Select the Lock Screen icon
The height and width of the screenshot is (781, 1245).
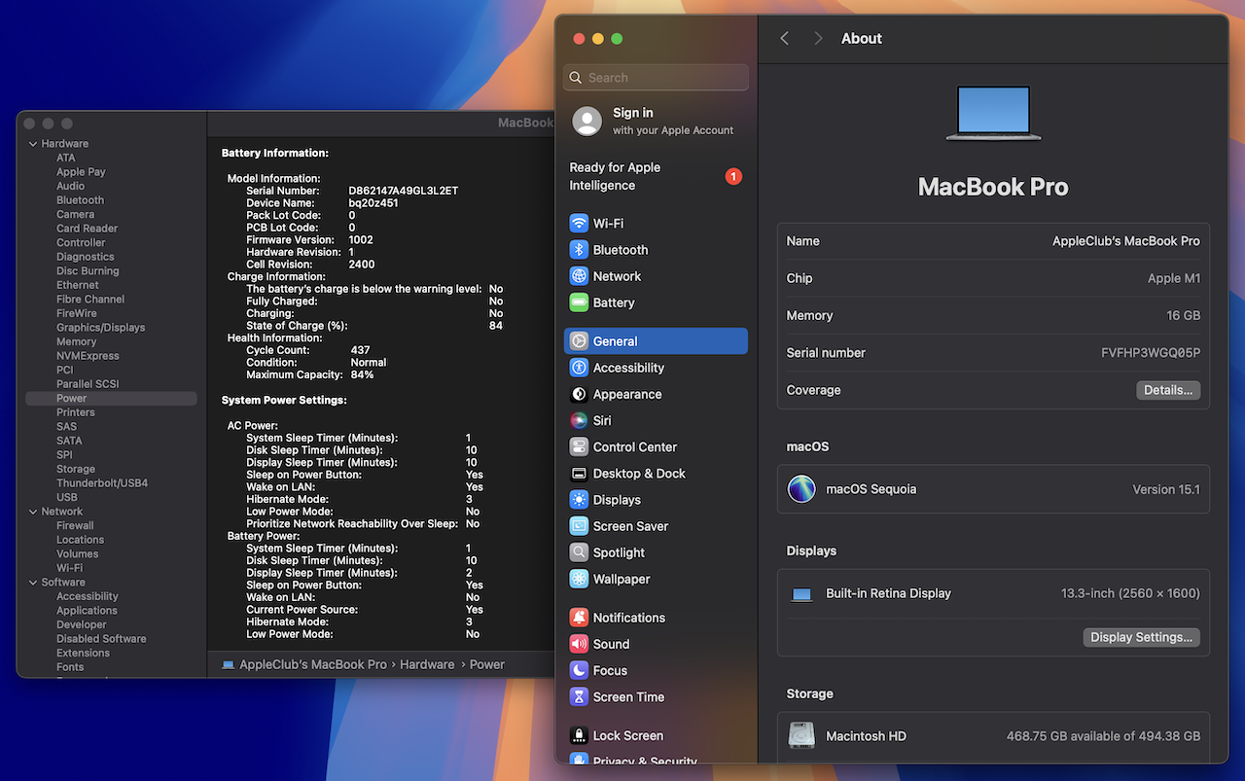tap(579, 736)
